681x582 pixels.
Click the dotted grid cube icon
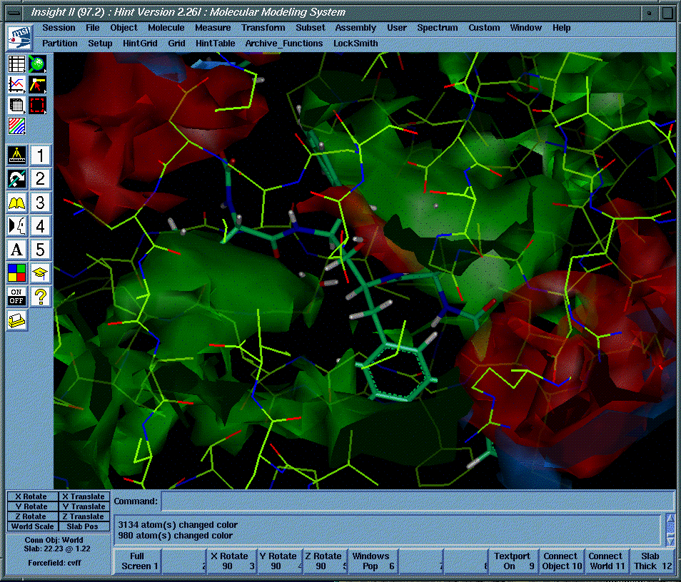coord(16,106)
